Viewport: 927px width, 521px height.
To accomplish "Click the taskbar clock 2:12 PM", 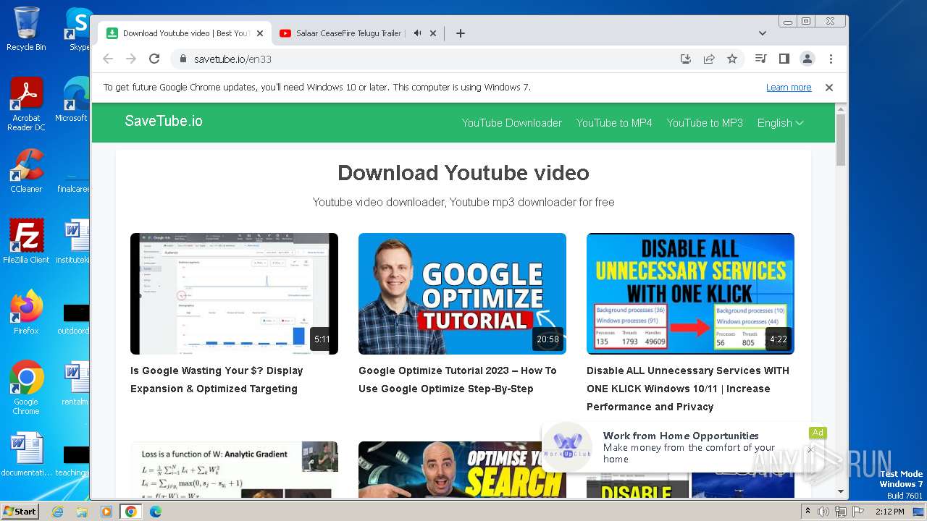I will tap(889, 512).
